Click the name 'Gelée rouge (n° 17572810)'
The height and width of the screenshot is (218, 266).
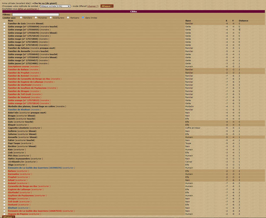point(23,45)
